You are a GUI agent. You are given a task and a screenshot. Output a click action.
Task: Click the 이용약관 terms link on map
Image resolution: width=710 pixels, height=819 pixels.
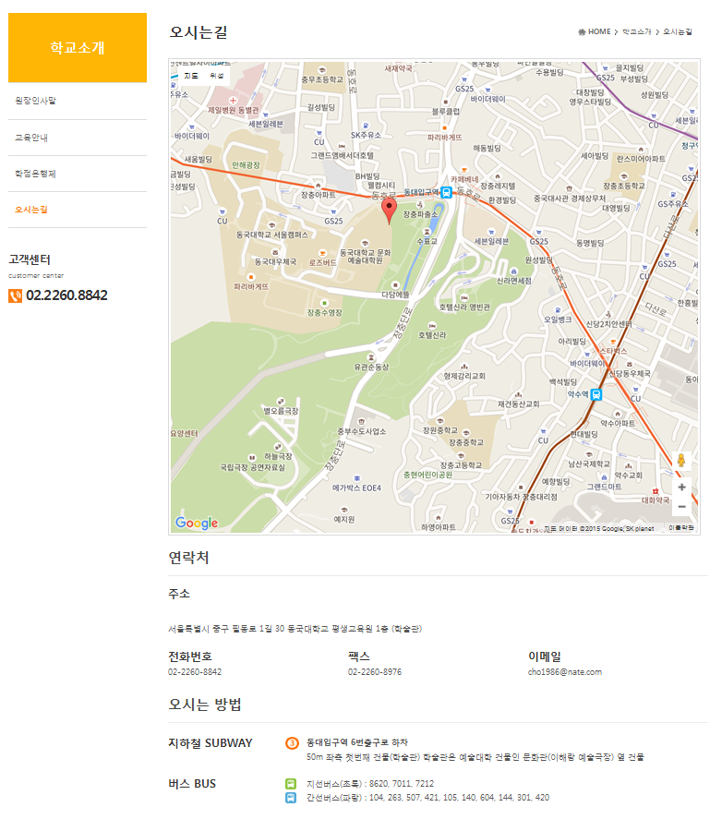681,528
